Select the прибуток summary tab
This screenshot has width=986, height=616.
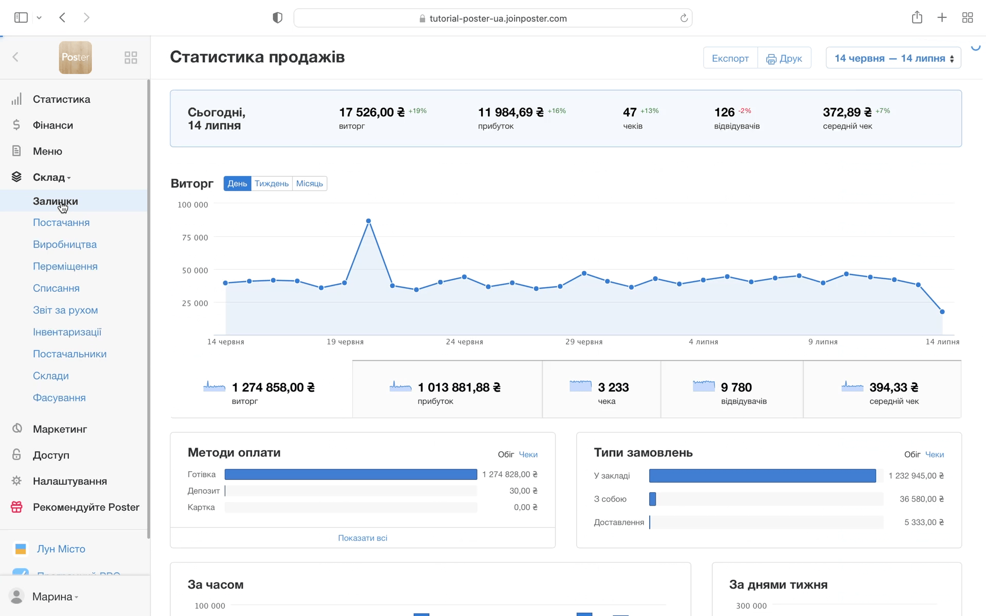click(447, 390)
